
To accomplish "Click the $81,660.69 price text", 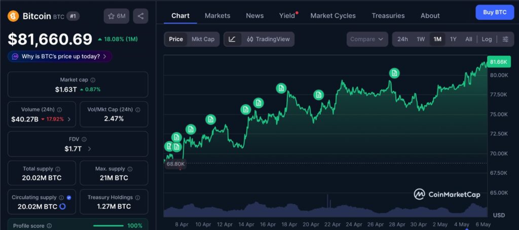I will click(x=50, y=39).
